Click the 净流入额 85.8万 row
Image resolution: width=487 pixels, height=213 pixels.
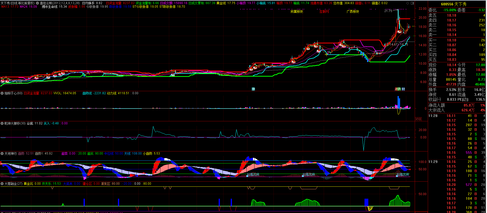pos(457,105)
